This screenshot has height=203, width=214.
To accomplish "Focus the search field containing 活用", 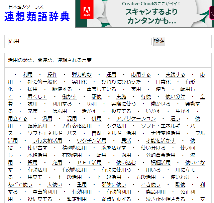I will point(80,41).
